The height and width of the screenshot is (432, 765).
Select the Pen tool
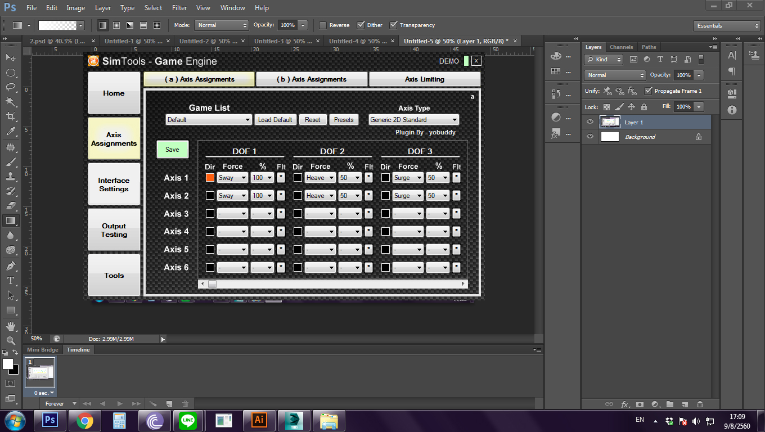click(11, 265)
